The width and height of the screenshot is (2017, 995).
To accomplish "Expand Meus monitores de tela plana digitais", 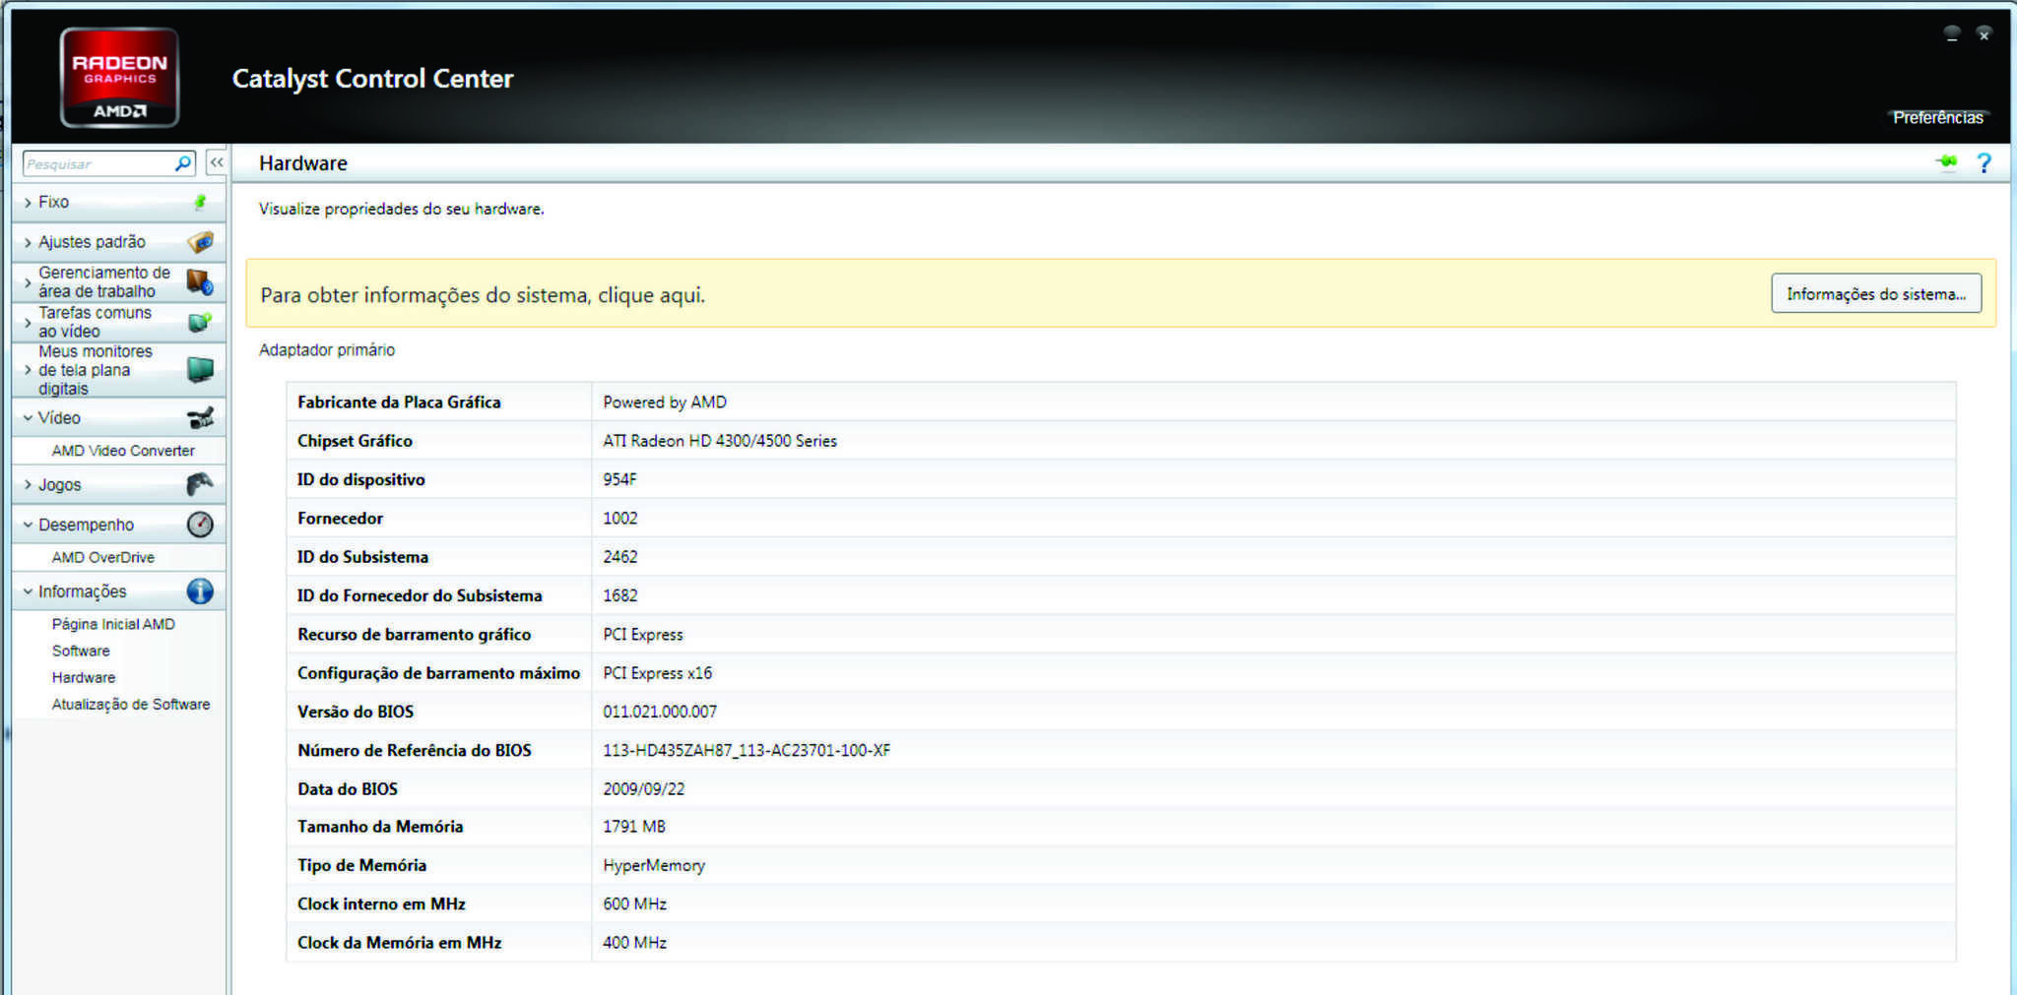I will pos(28,370).
